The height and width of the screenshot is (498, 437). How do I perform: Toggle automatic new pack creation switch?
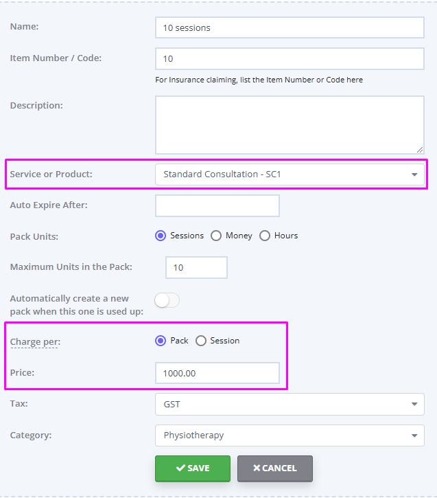tap(167, 300)
